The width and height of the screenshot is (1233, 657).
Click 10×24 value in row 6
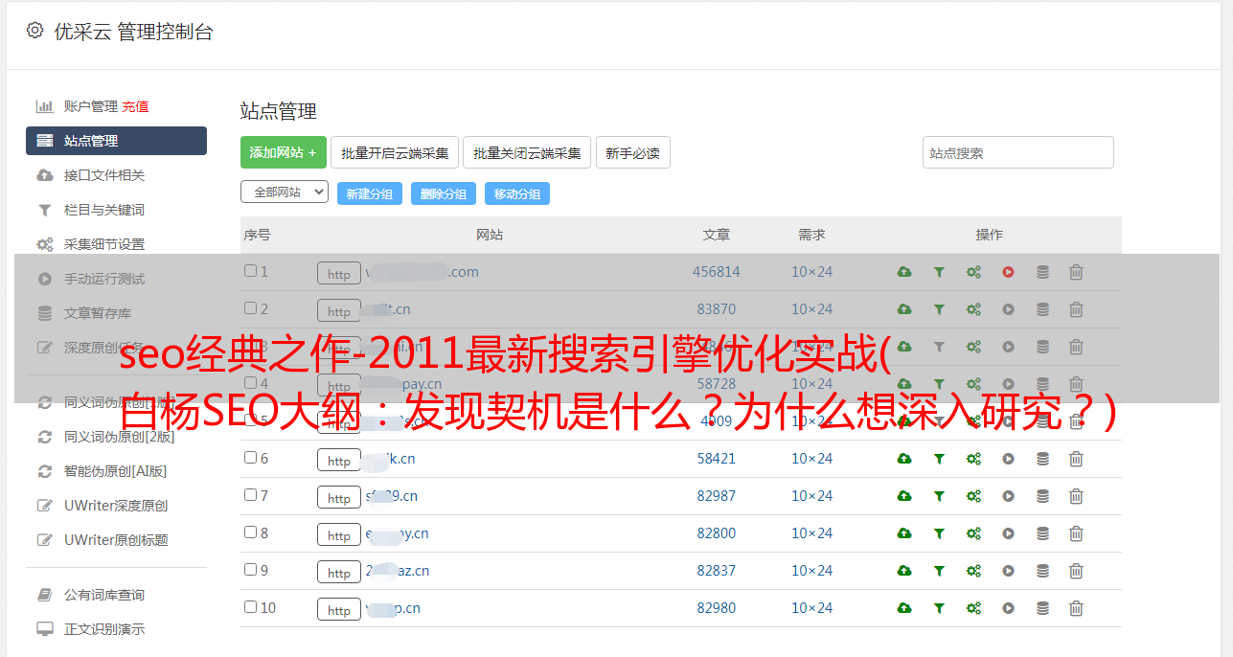[811, 459]
